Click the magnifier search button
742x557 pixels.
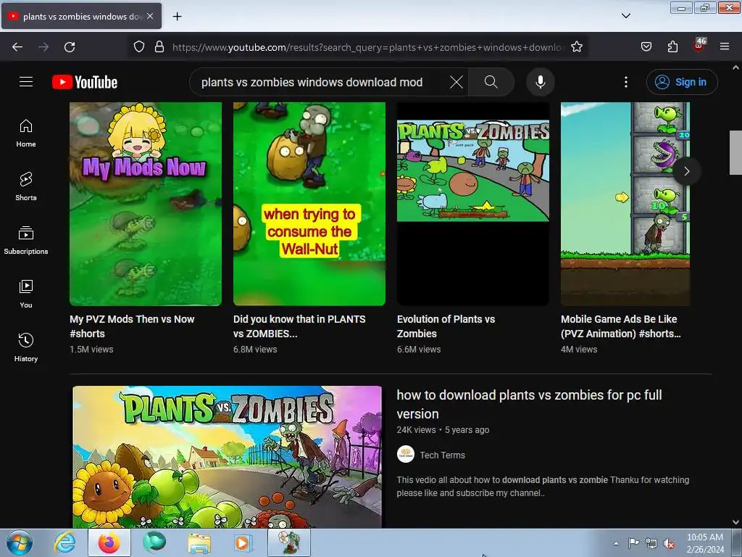491,82
